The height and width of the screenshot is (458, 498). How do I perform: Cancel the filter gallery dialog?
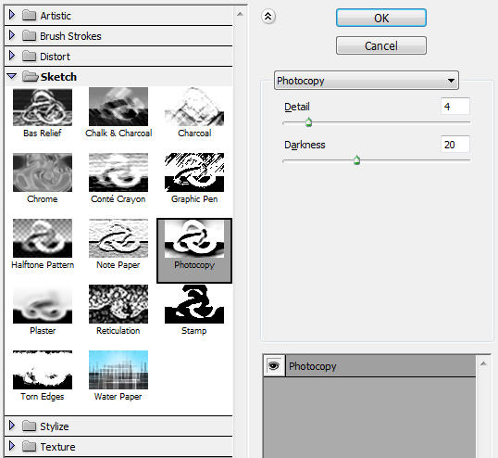[381, 45]
